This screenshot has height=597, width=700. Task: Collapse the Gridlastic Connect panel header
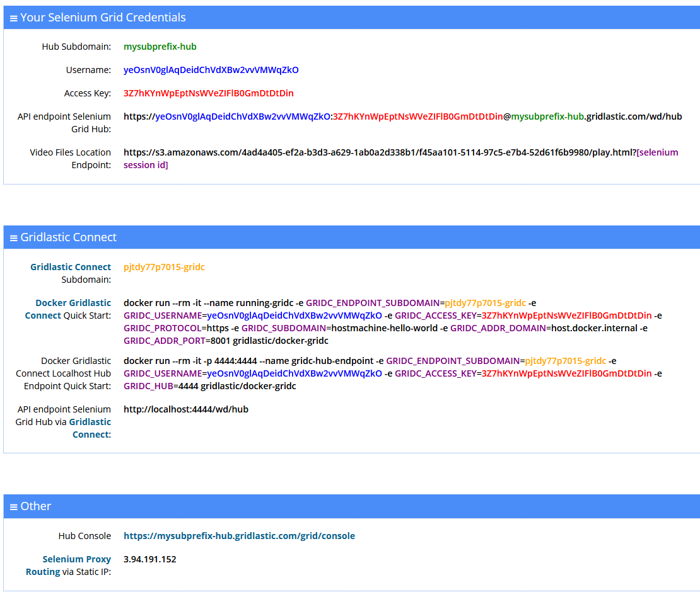pyautogui.click(x=69, y=237)
